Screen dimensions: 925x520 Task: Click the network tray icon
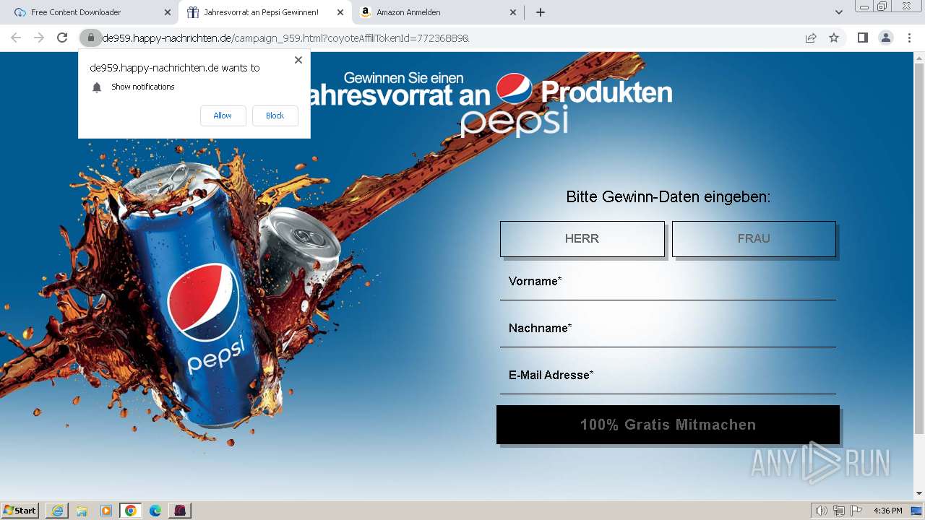(839, 511)
